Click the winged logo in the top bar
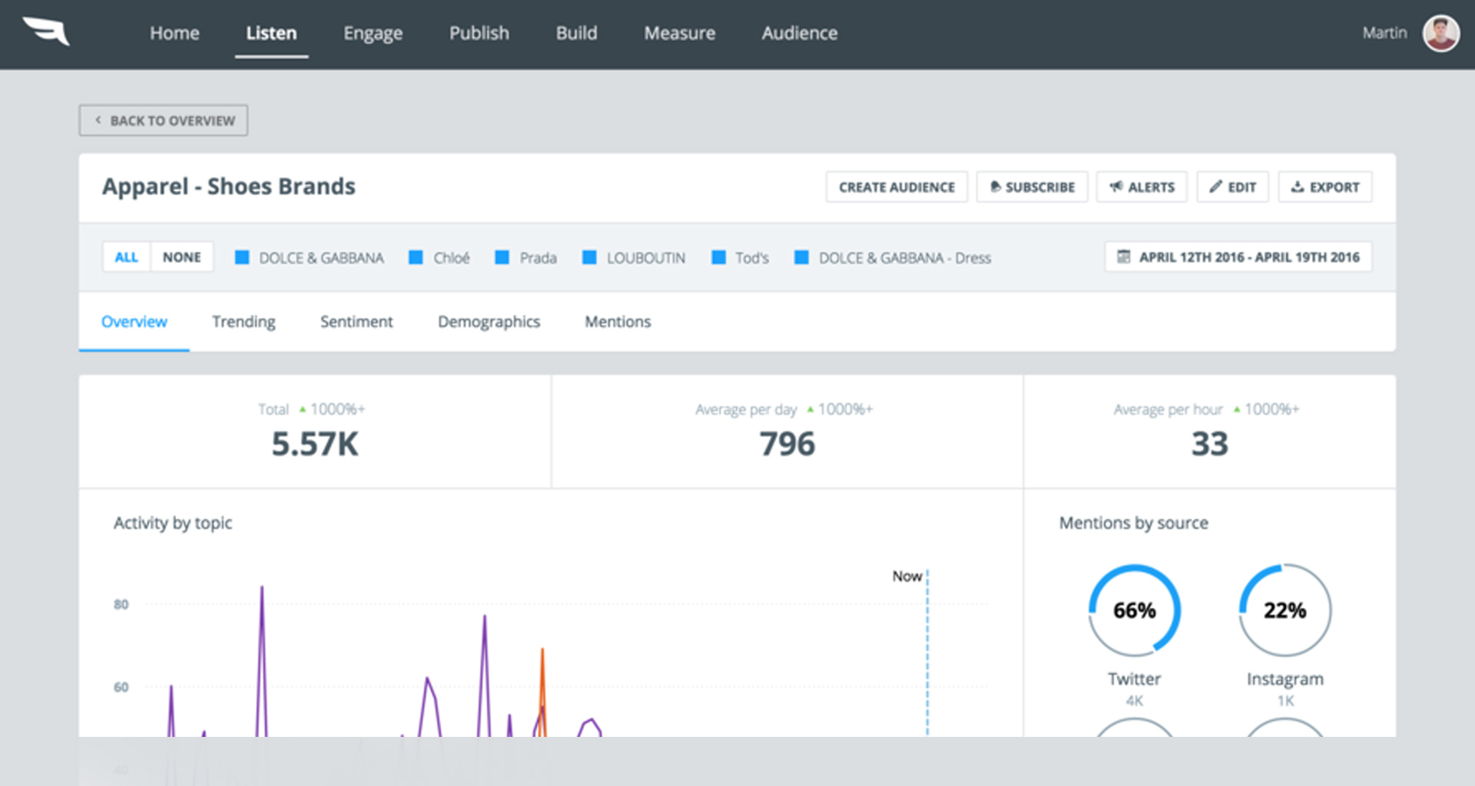The image size is (1475, 786). tap(46, 31)
